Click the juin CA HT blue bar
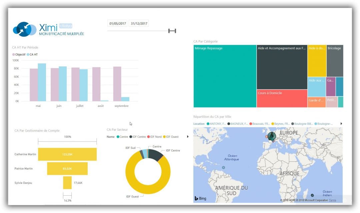 coord(63,84)
